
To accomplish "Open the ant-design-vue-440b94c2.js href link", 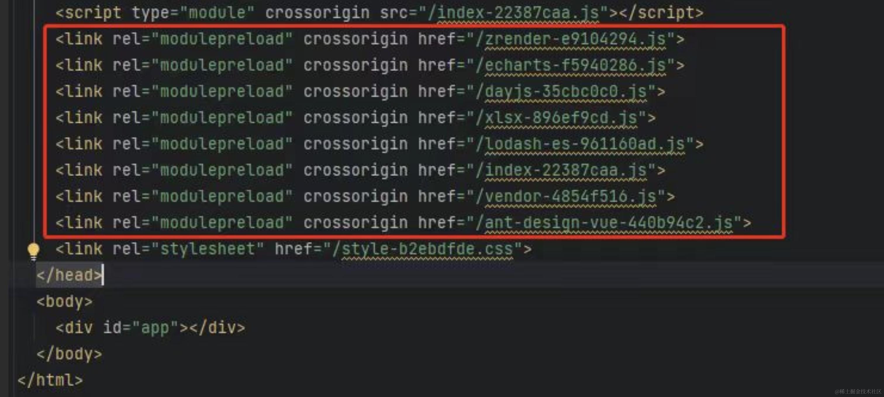I will tap(608, 223).
